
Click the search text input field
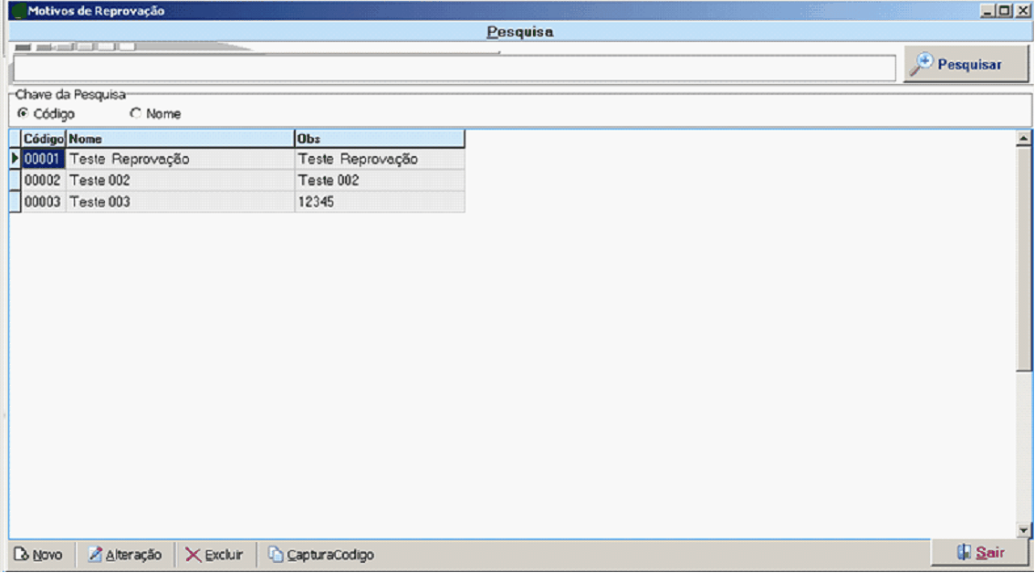click(x=454, y=68)
